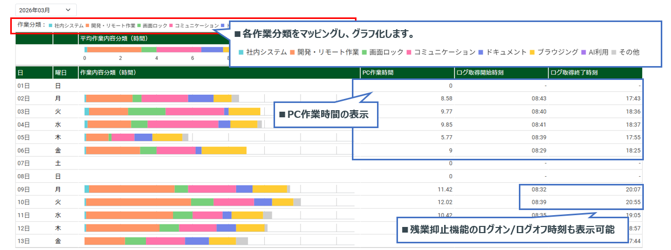Click end time 18:36 in the 03日 row
671x250 pixels.
click(x=633, y=111)
